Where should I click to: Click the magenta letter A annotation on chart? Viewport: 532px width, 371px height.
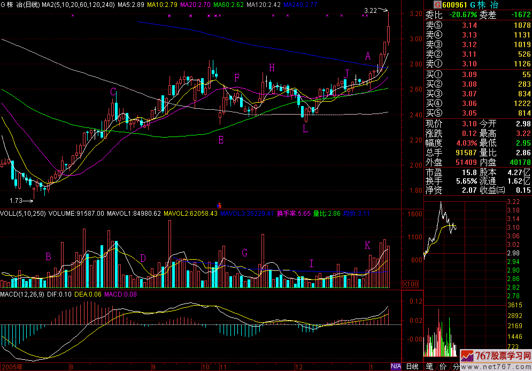(x=368, y=56)
